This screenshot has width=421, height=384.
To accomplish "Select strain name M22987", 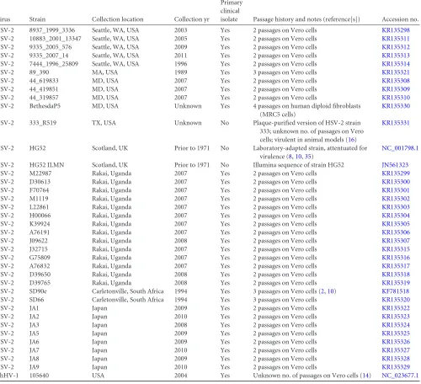I will coord(40,173).
